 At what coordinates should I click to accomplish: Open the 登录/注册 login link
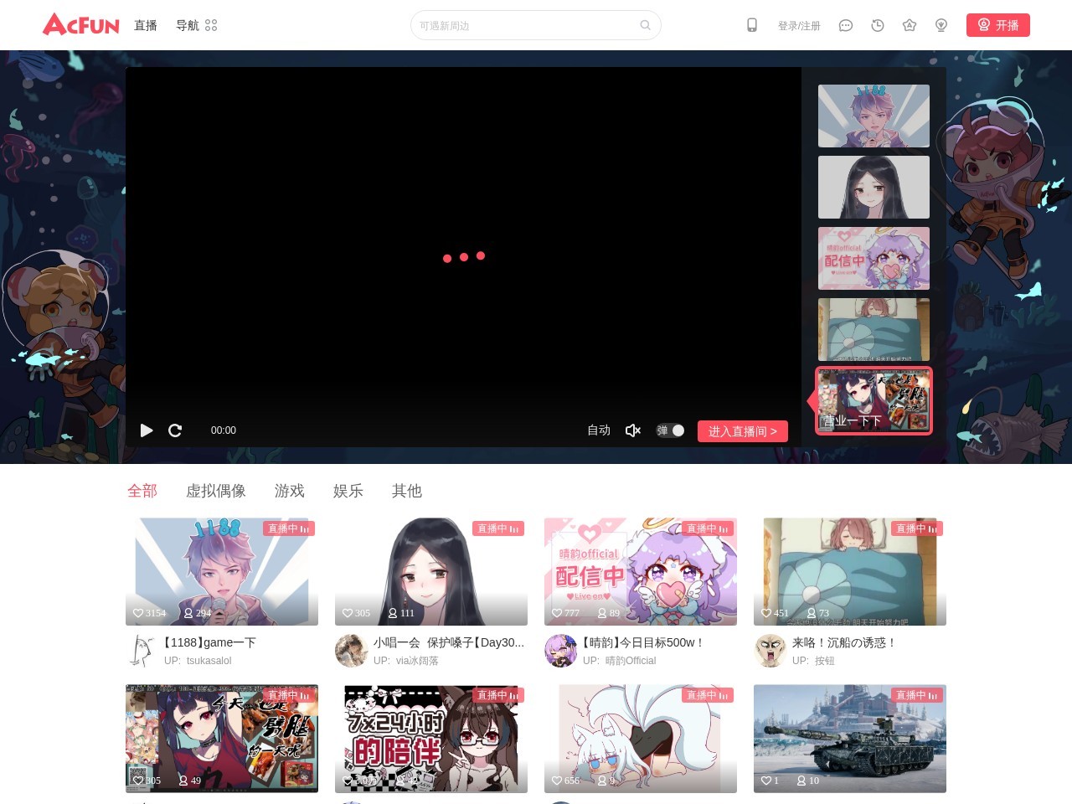799,26
